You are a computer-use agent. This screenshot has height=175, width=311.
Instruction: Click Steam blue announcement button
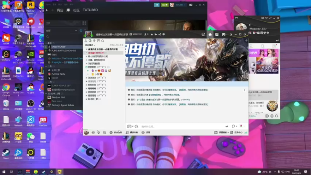click(x=157, y=5)
